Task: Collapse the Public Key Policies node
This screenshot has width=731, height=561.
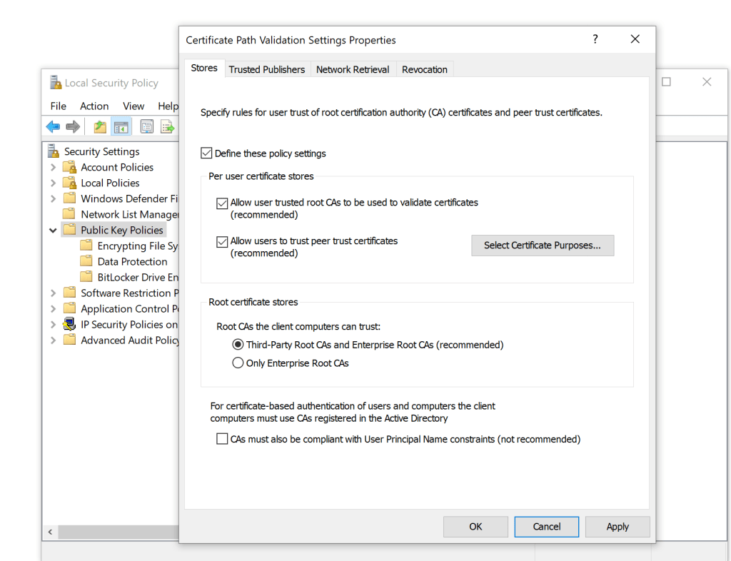Action: pos(53,231)
